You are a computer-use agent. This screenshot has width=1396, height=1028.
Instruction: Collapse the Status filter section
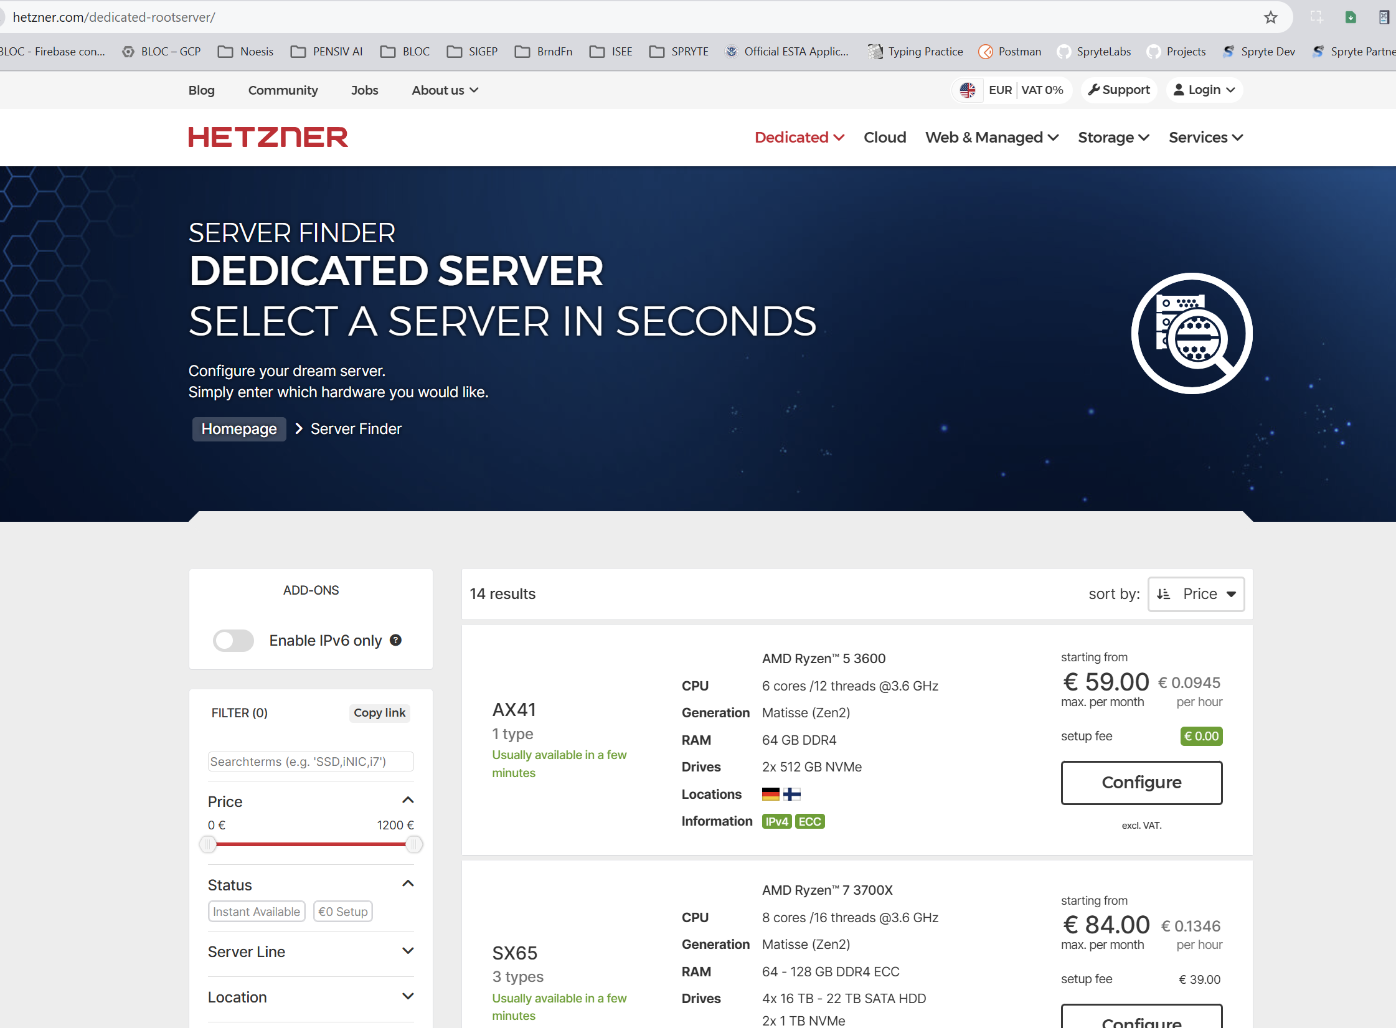(408, 884)
